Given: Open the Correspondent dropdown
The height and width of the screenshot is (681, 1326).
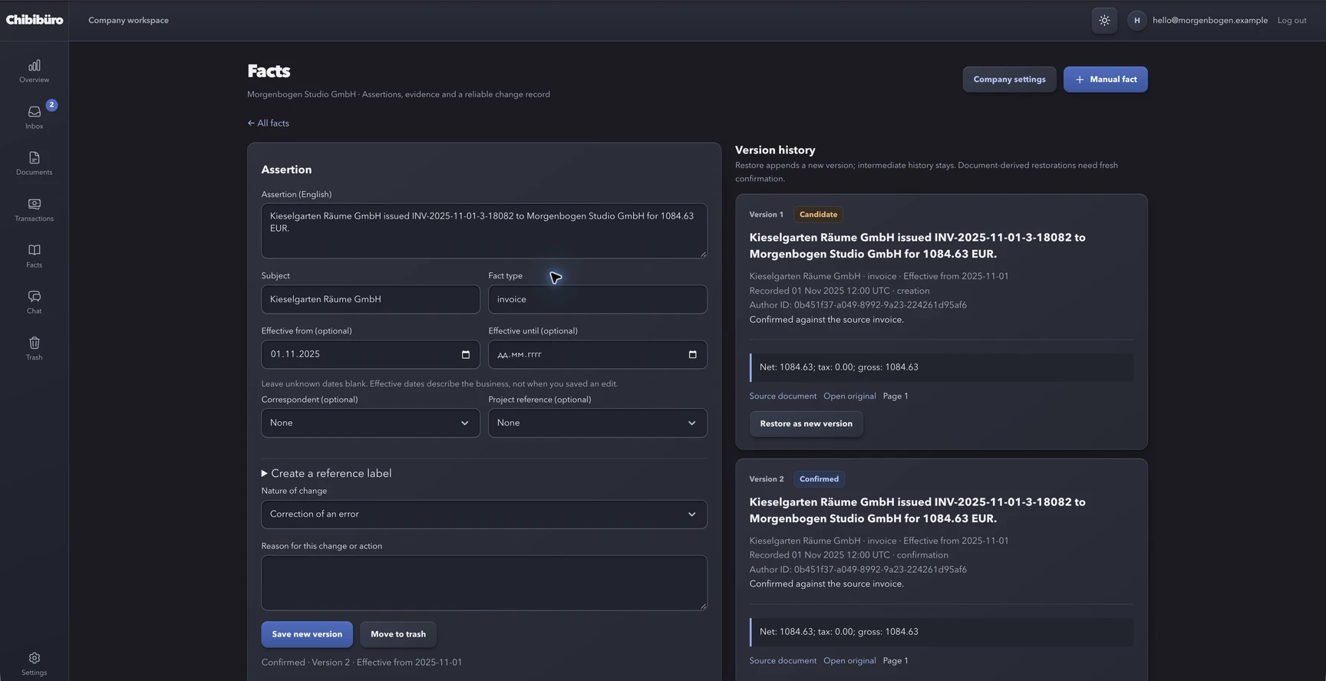Looking at the screenshot, I should 371,423.
